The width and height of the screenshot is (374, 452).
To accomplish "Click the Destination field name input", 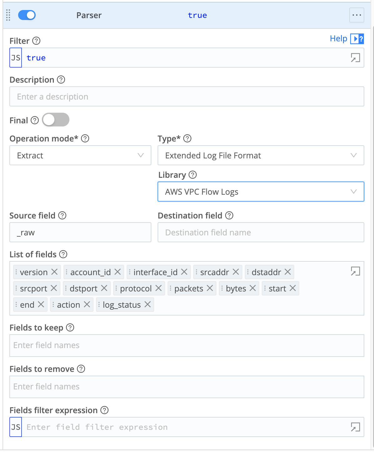I will (261, 232).
